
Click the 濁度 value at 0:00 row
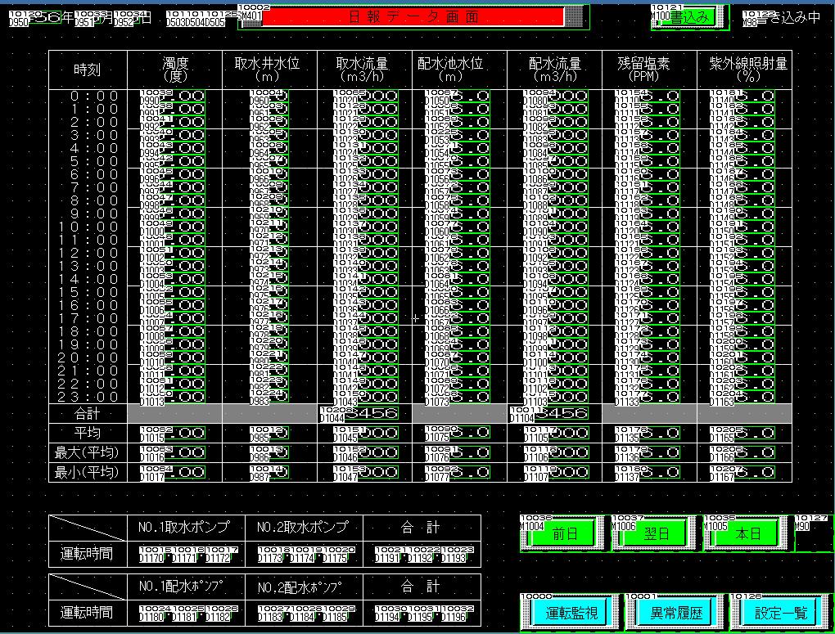pos(174,97)
